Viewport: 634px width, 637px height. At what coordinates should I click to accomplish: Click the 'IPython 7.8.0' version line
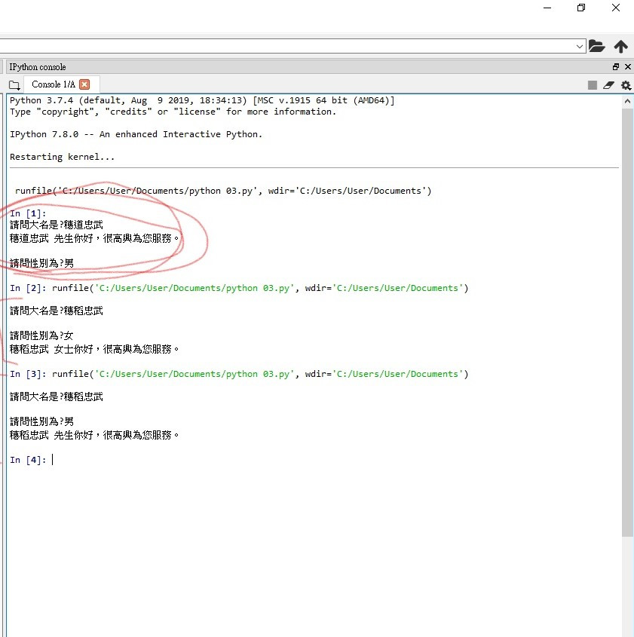136,134
